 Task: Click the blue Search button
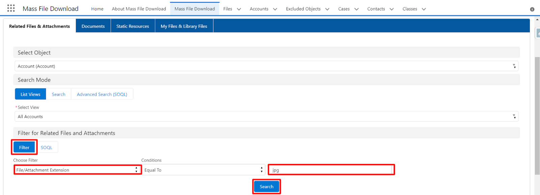(x=267, y=187)
